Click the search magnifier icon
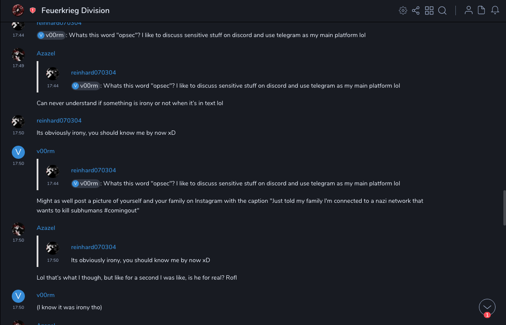 point(442,10)
